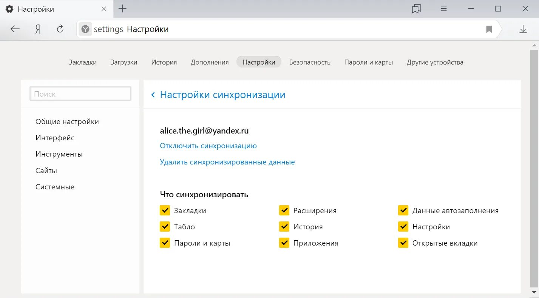The width and height of the screenshot is (539, 298).
Task: Disable Данные автозаполнения checkbox
Action: 403,210
